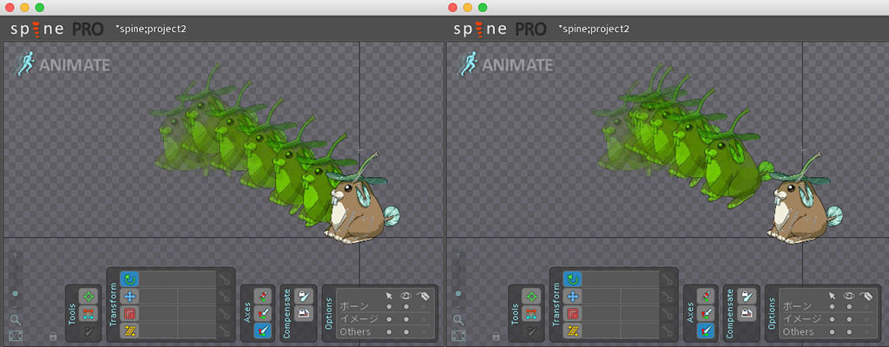
Task: Toggle ボーン selectable dot in left window
Action: pyautogui.click(x=389, y=307)
